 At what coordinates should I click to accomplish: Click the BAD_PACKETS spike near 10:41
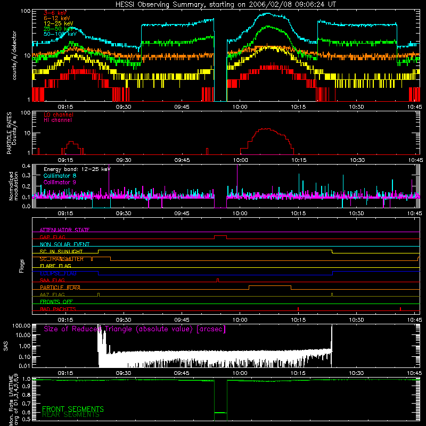(x=400, y=309)
